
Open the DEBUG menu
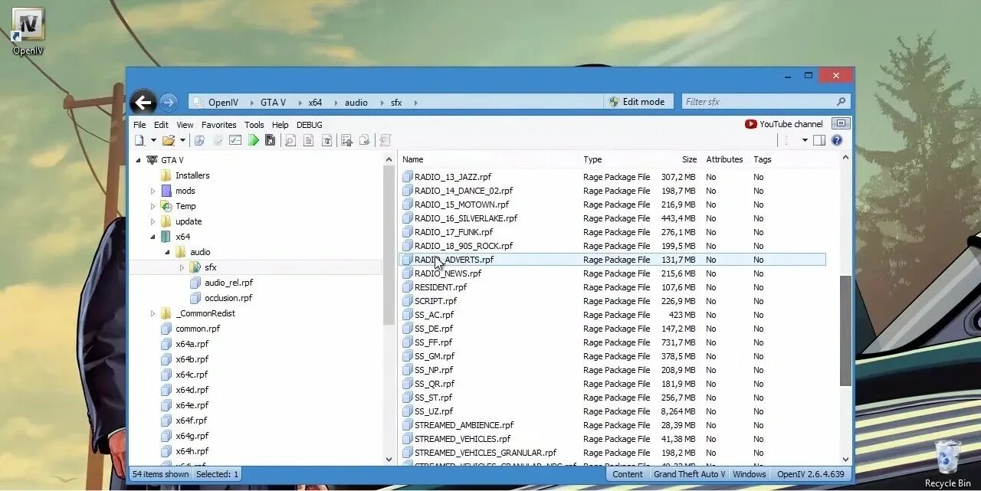coord(310,125)
